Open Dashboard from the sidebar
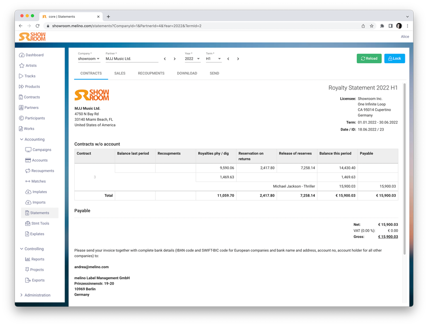This screenshot has height=326, width=428. coord(34,55)
